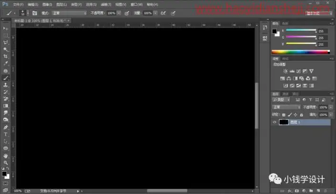Toggle layer filter on/off switch

332,100
